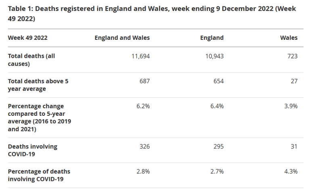This screenshot has height=189, width=310.
Task: Select the 4.3% Wales COVID-19 percentage cell
Action: (291, 172)
